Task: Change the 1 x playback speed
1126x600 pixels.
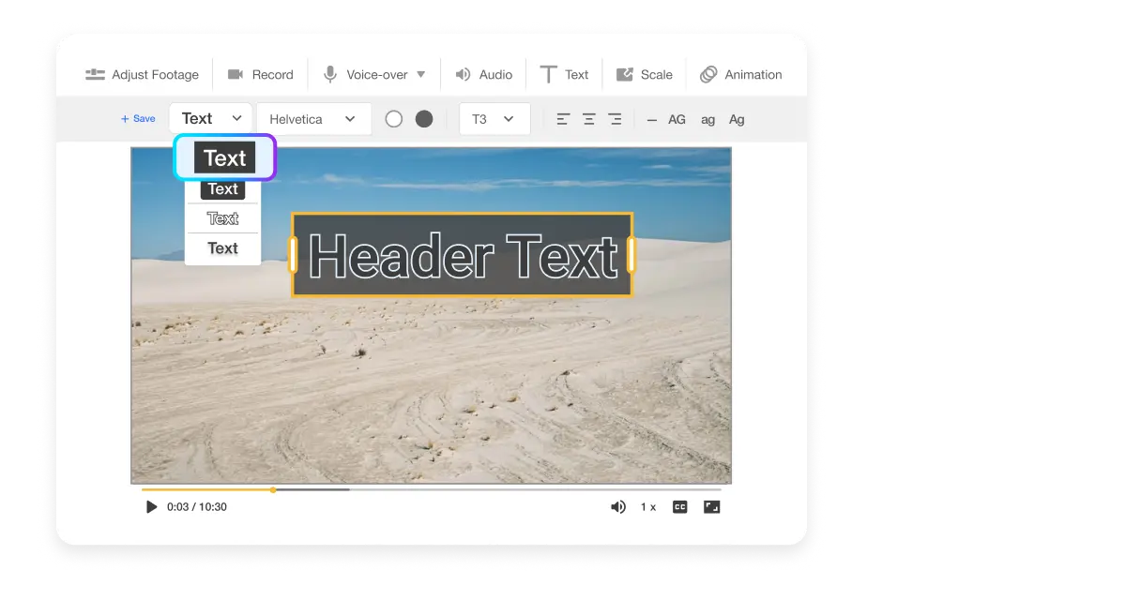Action: point(648,507)
